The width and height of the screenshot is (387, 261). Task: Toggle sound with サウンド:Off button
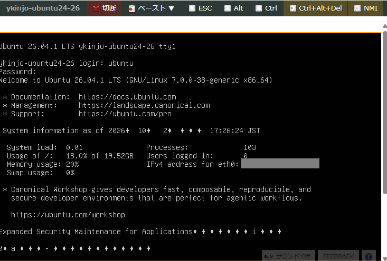click(x=288, y=256)
